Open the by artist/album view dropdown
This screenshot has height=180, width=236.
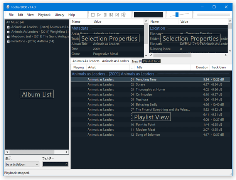(x=22, y=164)
